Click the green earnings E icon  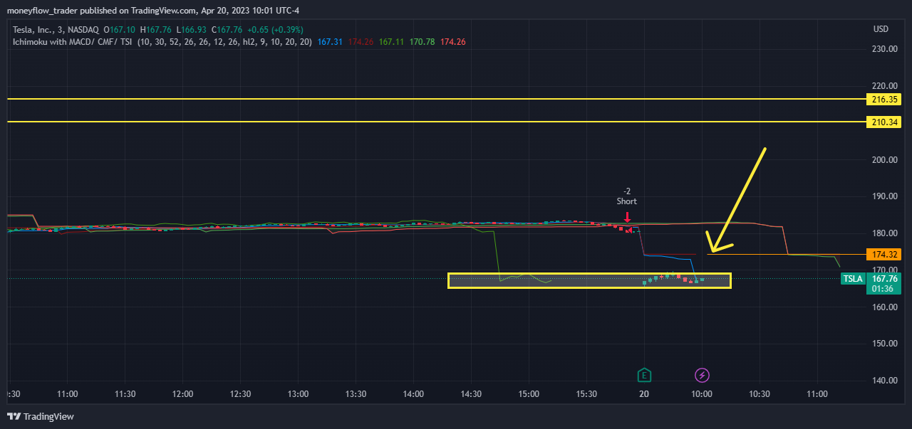tap(644, 375)
